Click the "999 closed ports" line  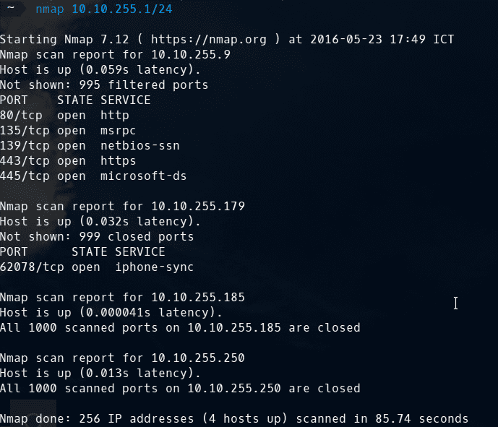(97, 236)
